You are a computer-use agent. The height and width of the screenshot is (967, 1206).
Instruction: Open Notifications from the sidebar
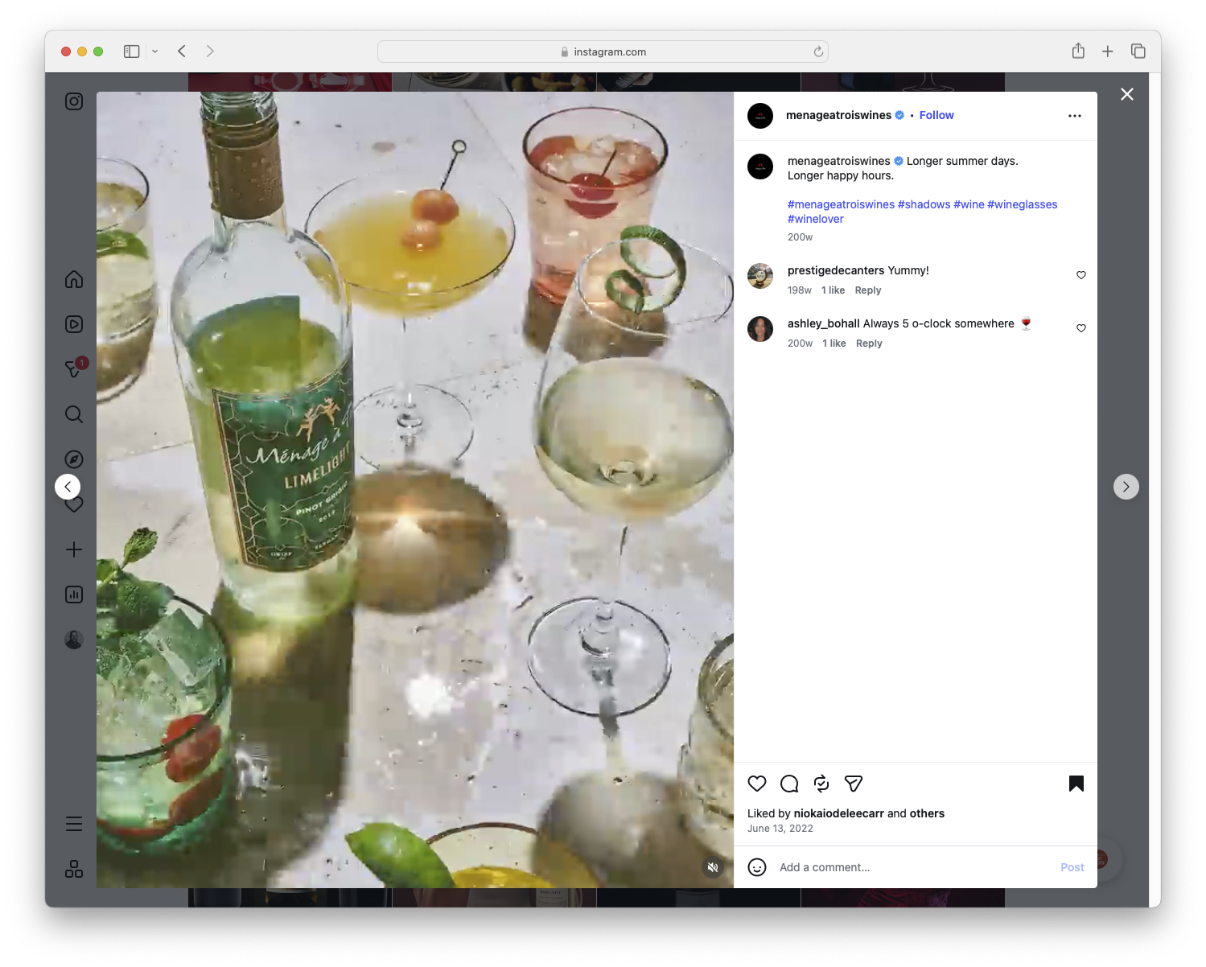[x=73, y=504]
